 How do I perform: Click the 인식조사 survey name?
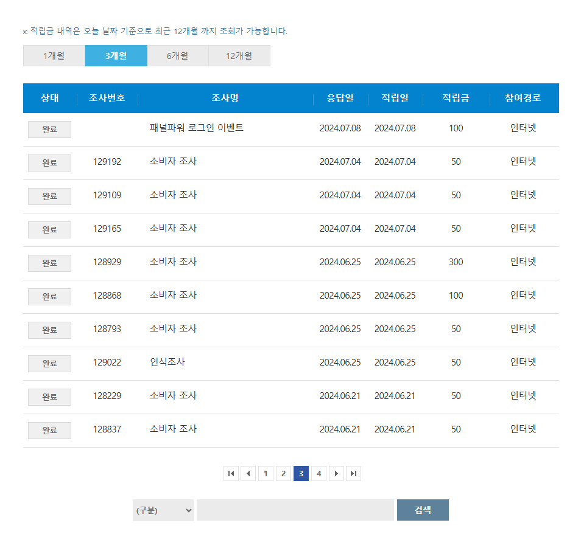click(167, 362)
